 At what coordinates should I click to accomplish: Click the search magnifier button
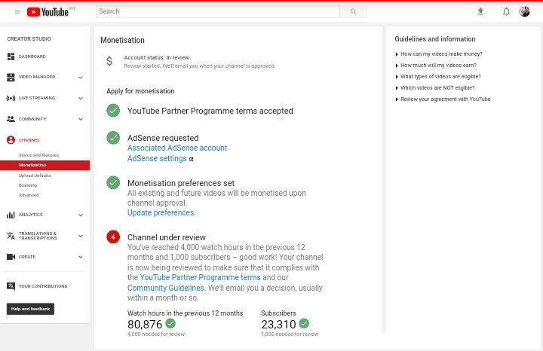(353, 11)
